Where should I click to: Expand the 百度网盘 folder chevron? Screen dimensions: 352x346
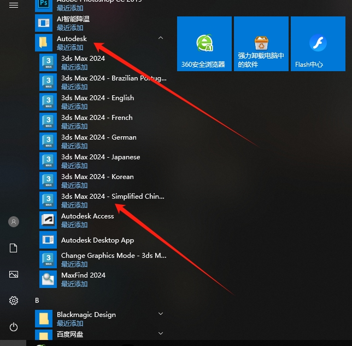160,333
